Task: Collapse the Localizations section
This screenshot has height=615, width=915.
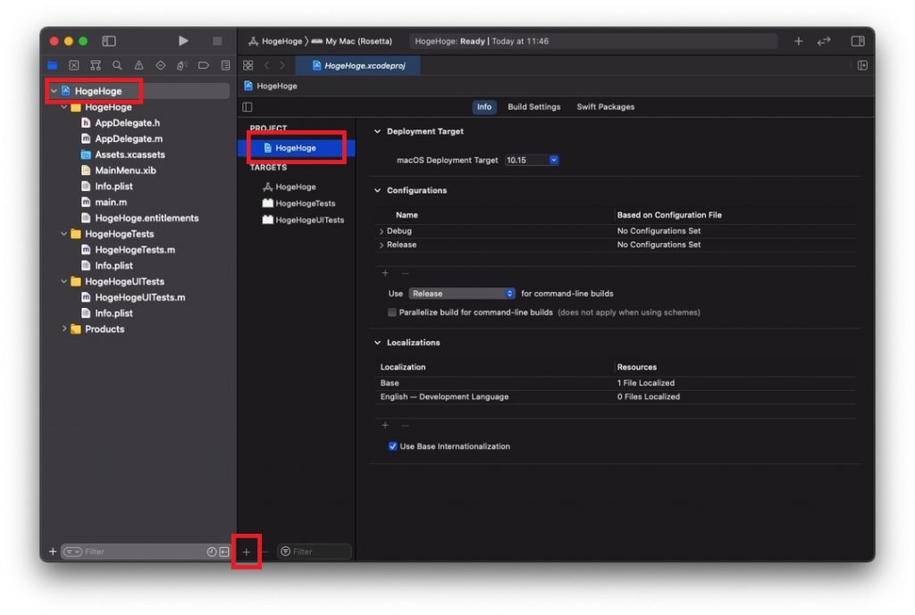Action: click(378, 342)
